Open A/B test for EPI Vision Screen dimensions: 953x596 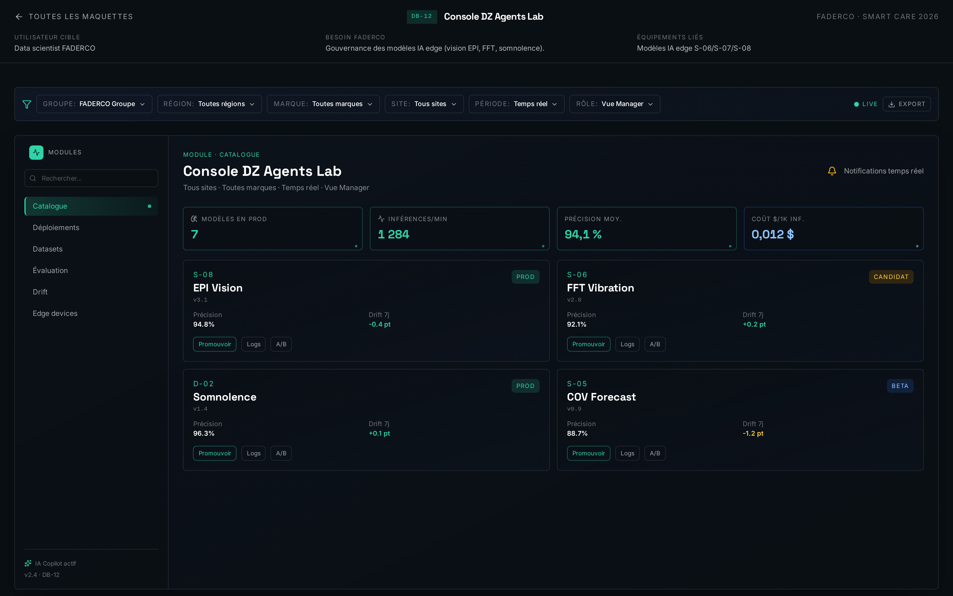(x=281, y=344)
